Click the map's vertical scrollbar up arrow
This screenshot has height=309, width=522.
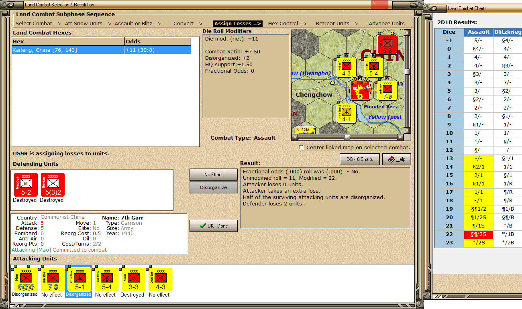point(408,33)
